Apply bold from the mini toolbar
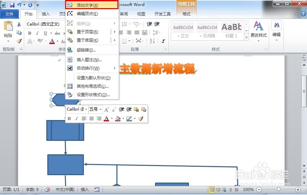The height and width of the screenshot is (195, 307). 69,118
